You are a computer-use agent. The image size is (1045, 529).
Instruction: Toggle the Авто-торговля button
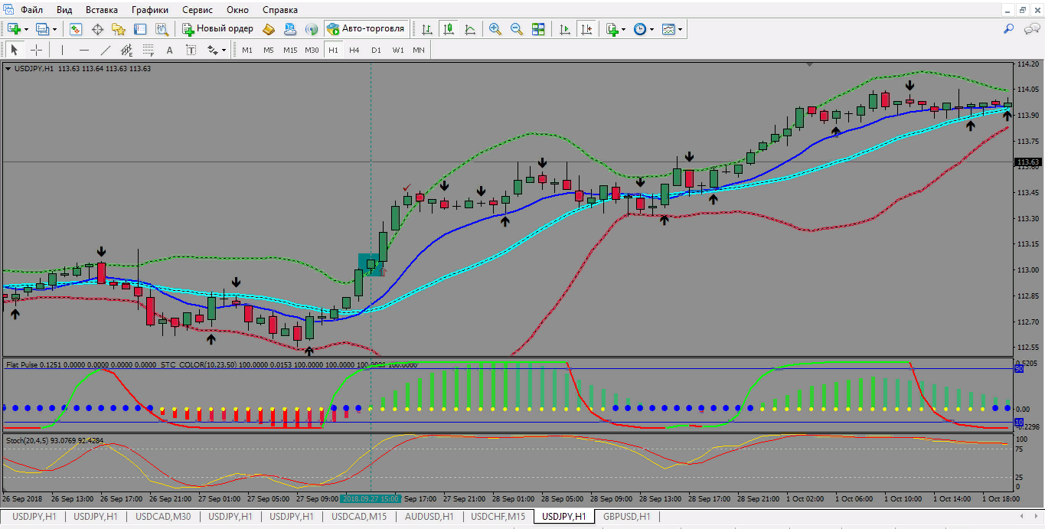(x=366, y=29)
